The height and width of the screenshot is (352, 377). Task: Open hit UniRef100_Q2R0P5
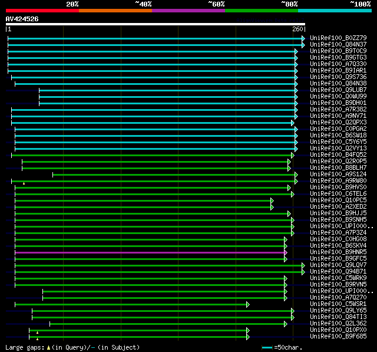[x=338, y=161]
